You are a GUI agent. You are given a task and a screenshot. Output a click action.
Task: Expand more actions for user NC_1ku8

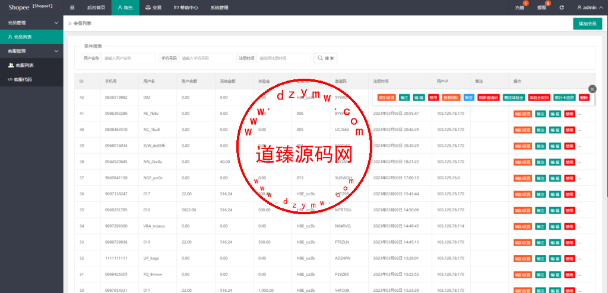[579, 130]
